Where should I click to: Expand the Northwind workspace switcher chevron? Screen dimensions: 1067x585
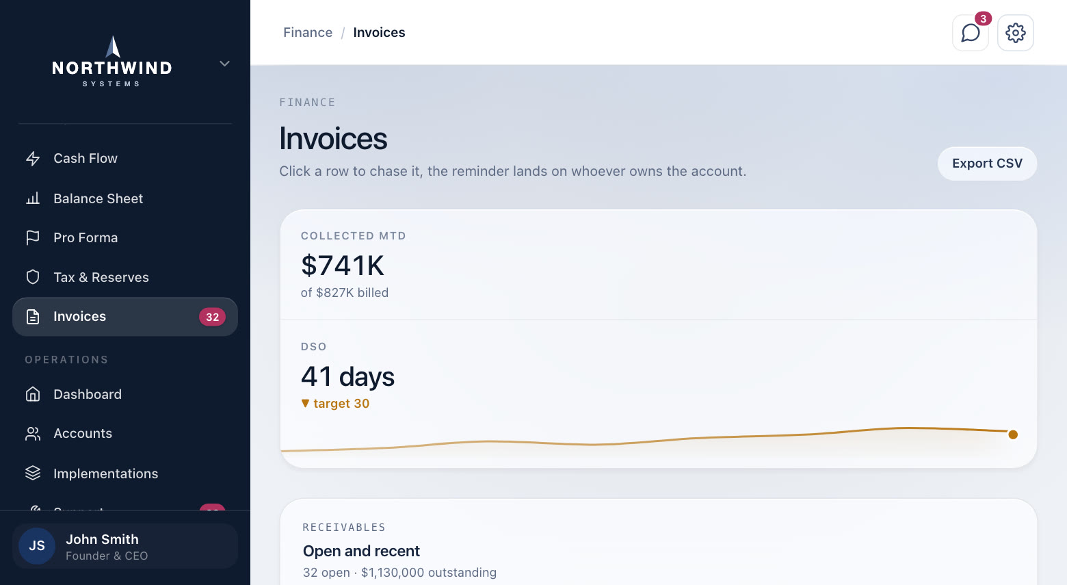(224, 64)
